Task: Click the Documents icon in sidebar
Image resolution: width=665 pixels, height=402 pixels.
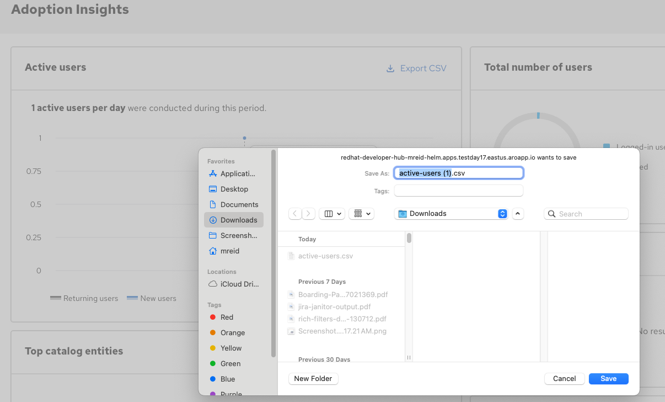Action: 213,204
